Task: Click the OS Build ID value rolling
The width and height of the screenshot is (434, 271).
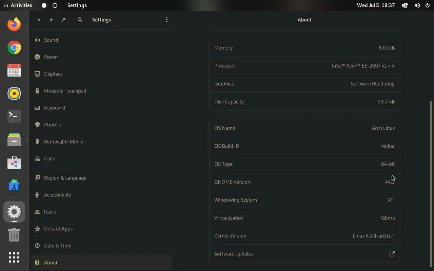Action: (388, 146)
